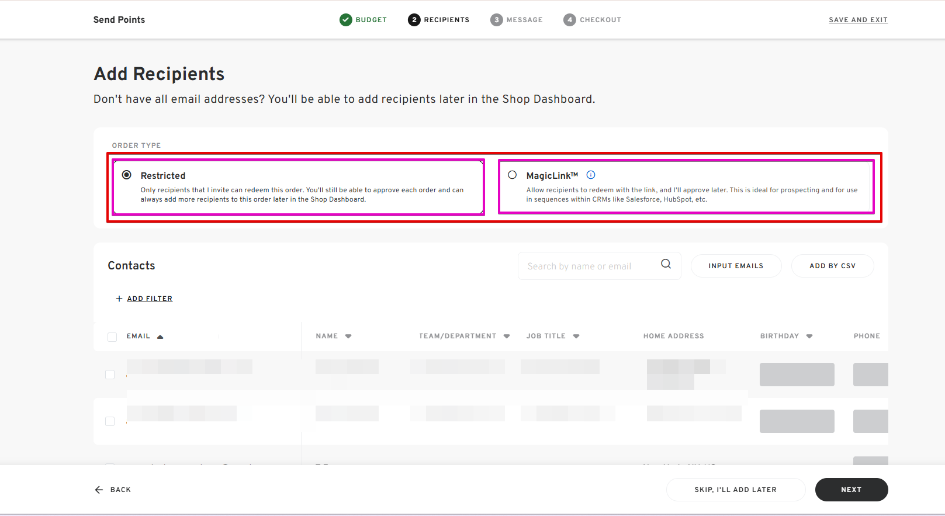Screen dimensions: 945x516
Task: Click the Birthday header text
Action: point(779,336)
